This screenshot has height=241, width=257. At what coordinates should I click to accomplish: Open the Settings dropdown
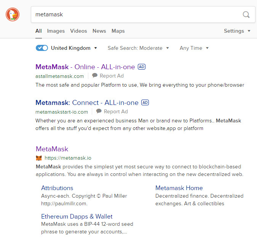[237, 31]
